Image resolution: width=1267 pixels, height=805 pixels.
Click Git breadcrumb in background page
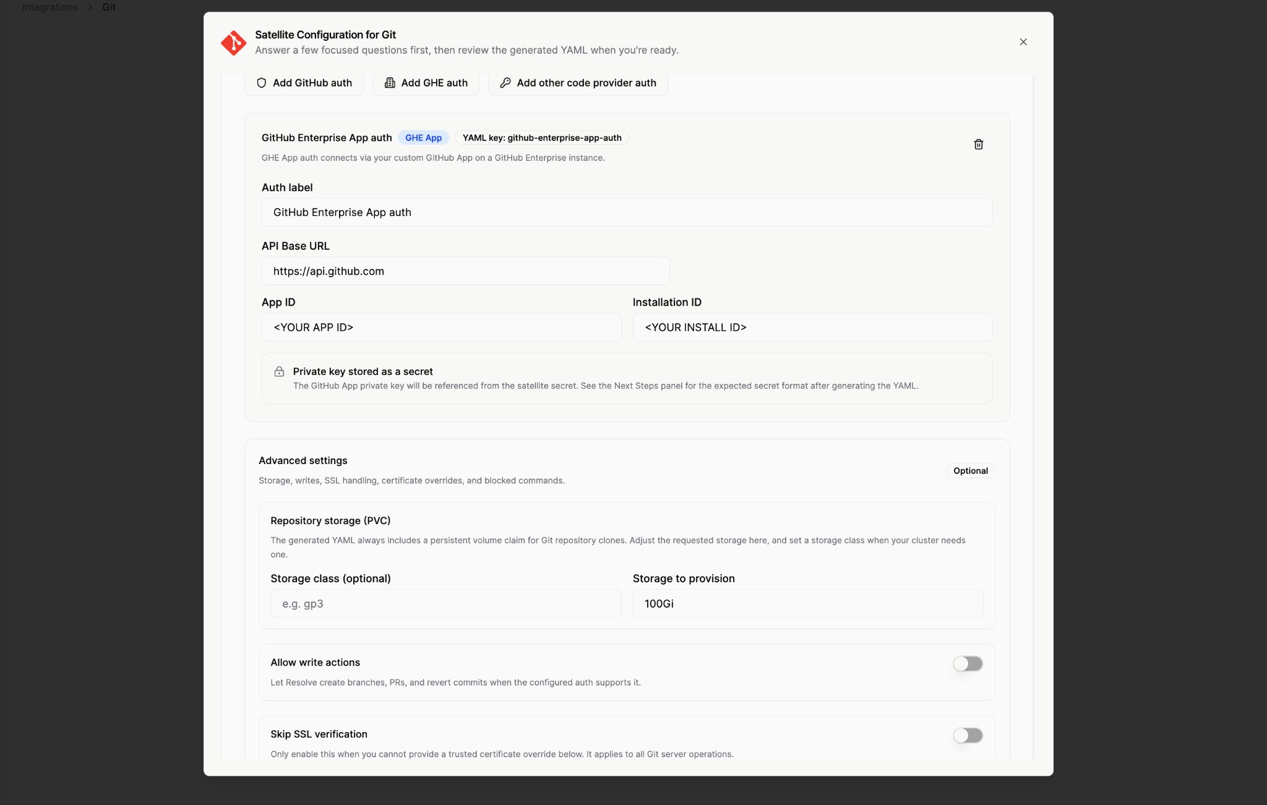coord(109,7)
